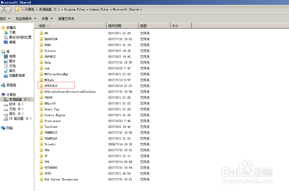Image resolution: width=289 pixels, height=191 pixels.
Task: Click the 新建文件夹 button
Action: click(66, 18)
